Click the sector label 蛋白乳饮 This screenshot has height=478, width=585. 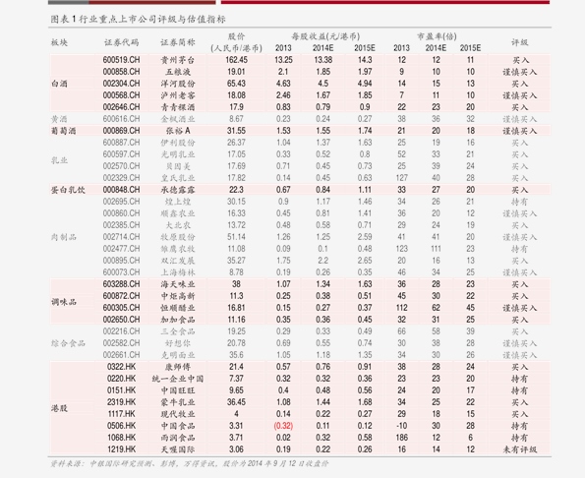tap(68, 190)
